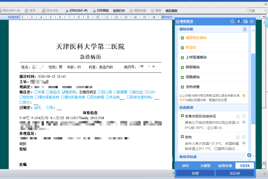This screenshot has width=268, height=179.
Task: Print the record with 打印(Ctrl+P)
Action: (x=76, y=11)
